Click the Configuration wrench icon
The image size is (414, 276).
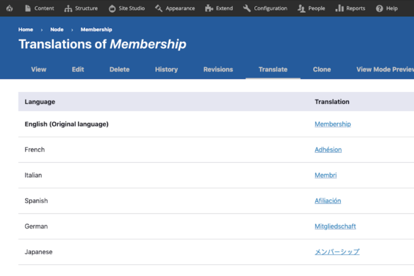click(x=247, y=8)
